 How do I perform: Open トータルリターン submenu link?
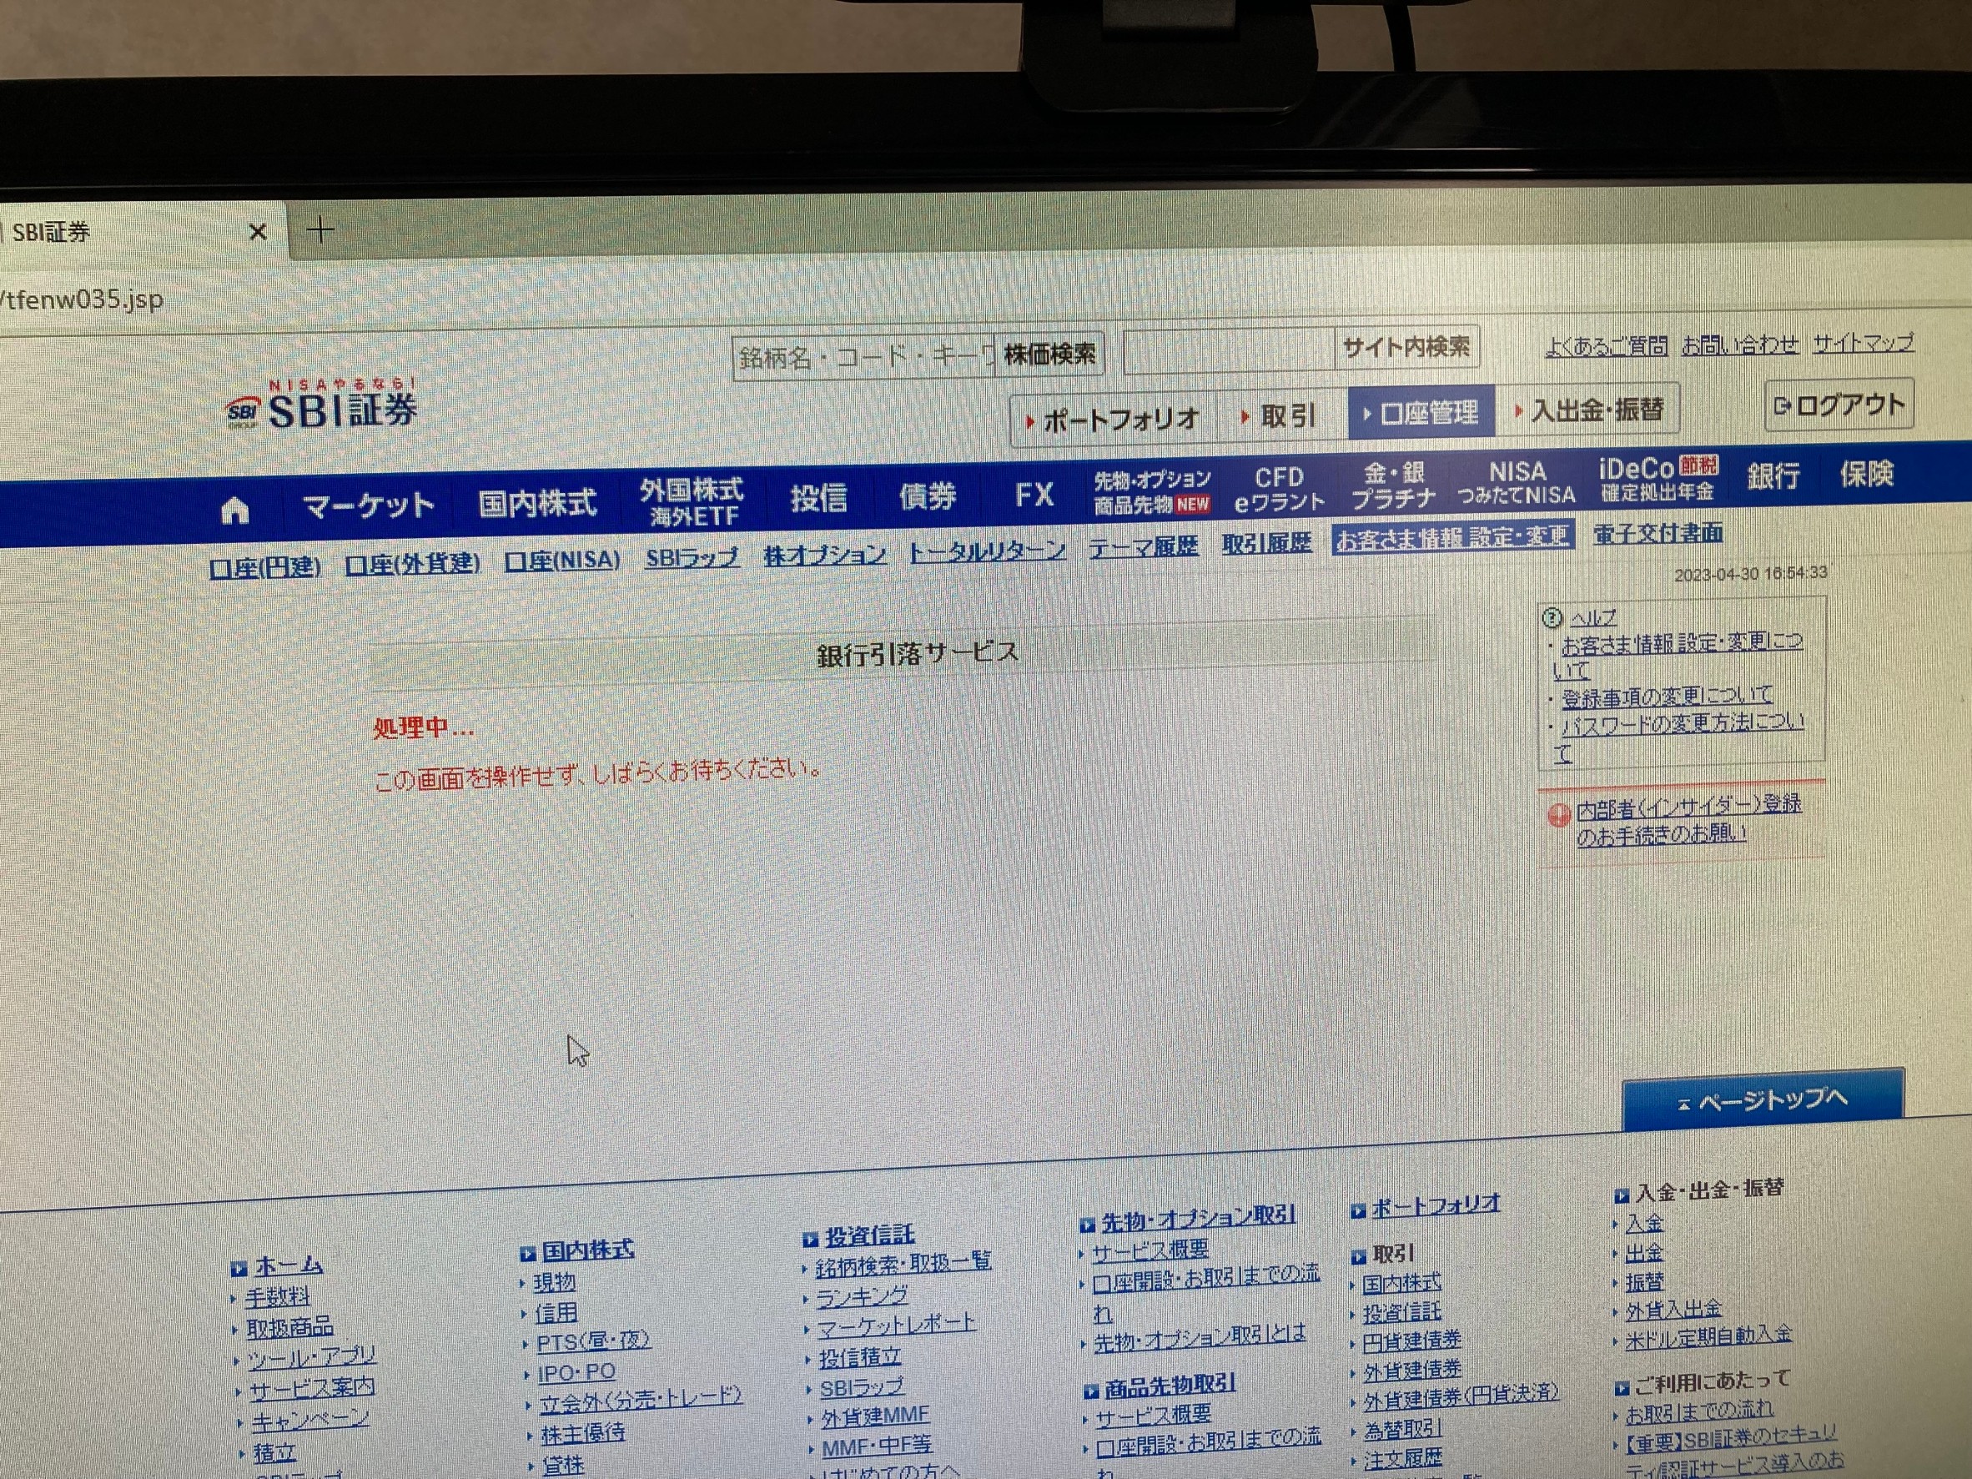coord(987,551)
